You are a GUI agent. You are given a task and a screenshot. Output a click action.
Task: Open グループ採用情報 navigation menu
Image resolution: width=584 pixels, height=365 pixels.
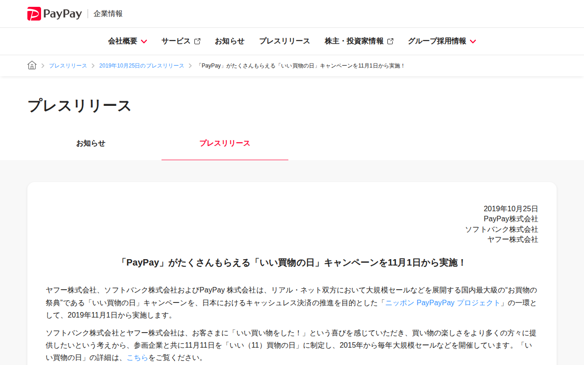click(x=442, y=41)
